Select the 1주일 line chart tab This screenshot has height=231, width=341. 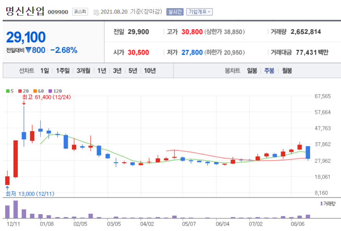[63, 70]
